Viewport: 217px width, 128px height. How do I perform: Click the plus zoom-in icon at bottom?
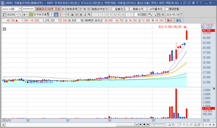210,125
